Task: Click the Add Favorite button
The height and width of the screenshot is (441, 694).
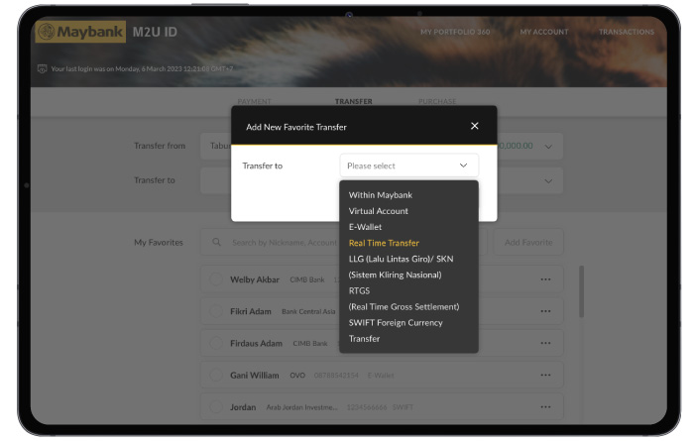Action: pyautogui.click(x=528, y=242)
